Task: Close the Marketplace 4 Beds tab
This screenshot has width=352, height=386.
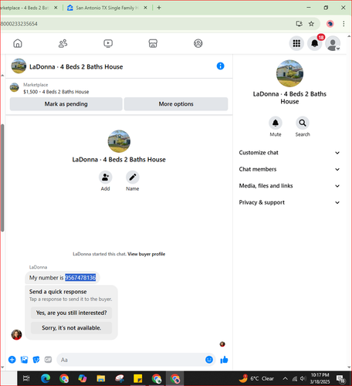Action: click(56, 8)
